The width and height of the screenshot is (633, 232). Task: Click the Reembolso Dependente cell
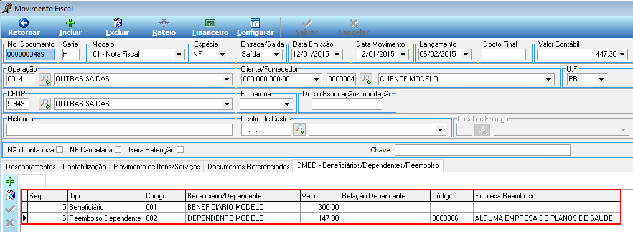coord(106,218)
